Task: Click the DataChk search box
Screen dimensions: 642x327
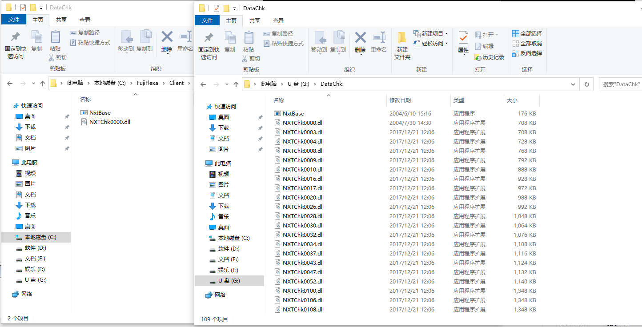Action: [x=621, y=84]
